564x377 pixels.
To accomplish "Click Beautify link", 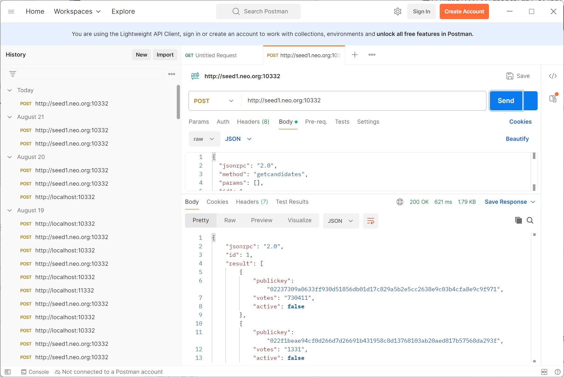I will [x=517, y=139].
